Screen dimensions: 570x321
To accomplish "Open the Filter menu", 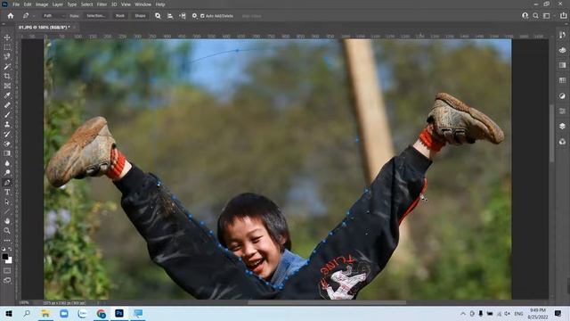I will 102,4.
